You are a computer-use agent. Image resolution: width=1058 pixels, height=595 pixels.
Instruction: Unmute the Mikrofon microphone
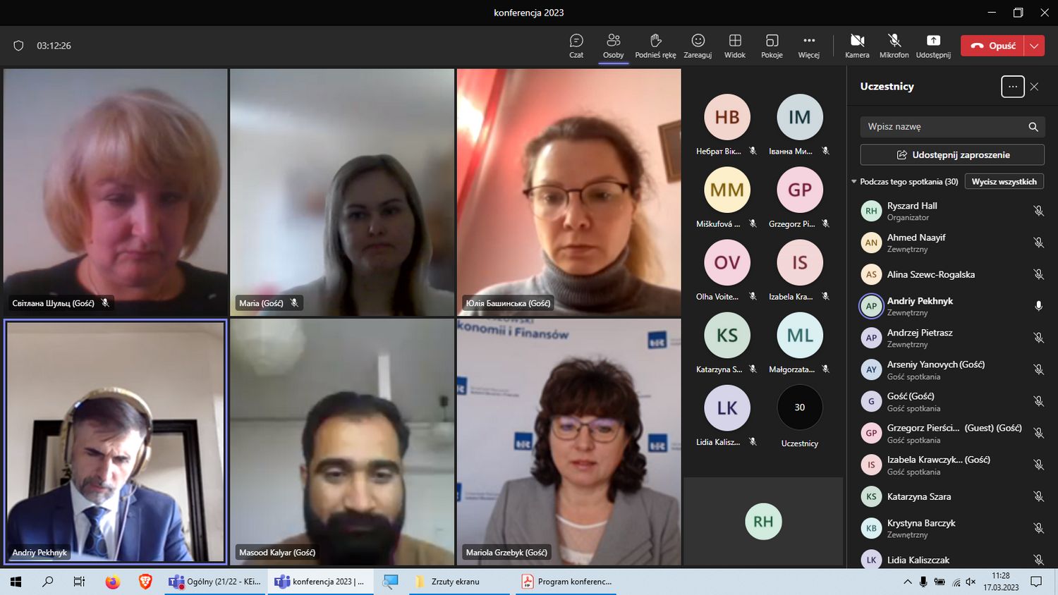[894, 45]
